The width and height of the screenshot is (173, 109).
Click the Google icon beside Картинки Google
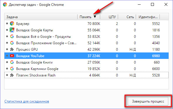click(x=12, y=69)
